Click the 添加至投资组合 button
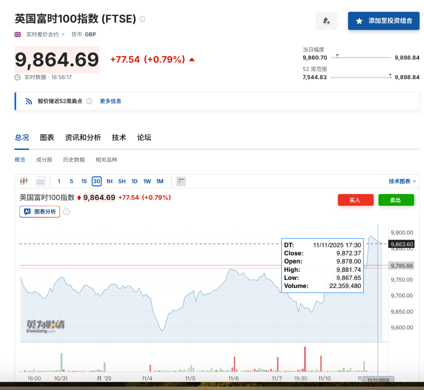The height and width of the screenshot is (390, 424). [x=383, y=21]
